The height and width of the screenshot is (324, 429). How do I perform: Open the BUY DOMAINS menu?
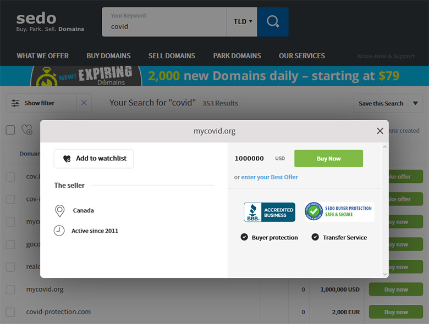tap(108, 55)
